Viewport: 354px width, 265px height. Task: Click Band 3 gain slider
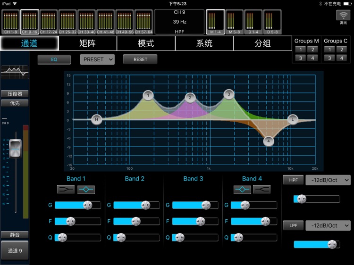click(195, 205)
